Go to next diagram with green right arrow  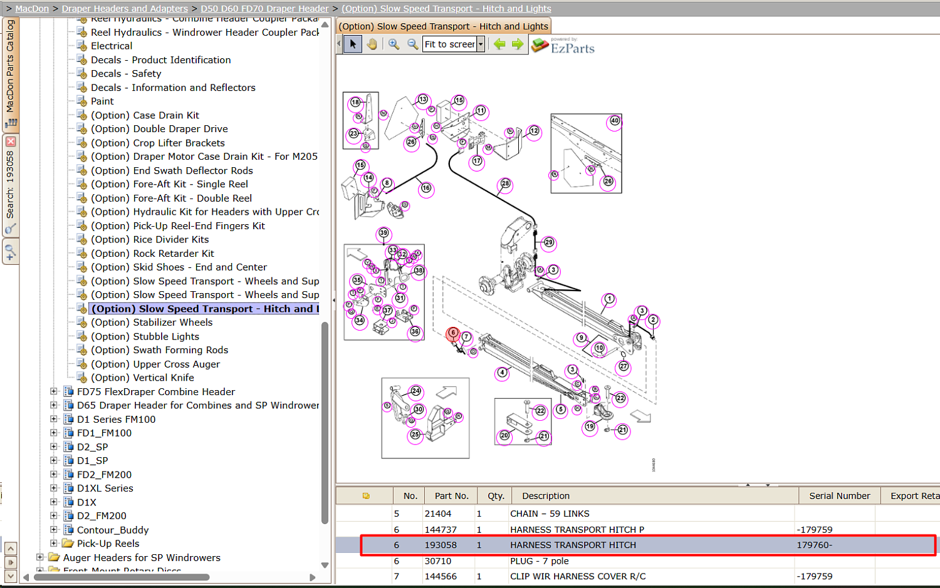pos(518,44)
